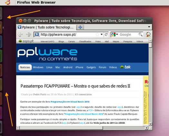
Task: Click the yellow side advertisement banner
Action: [146, 101]
